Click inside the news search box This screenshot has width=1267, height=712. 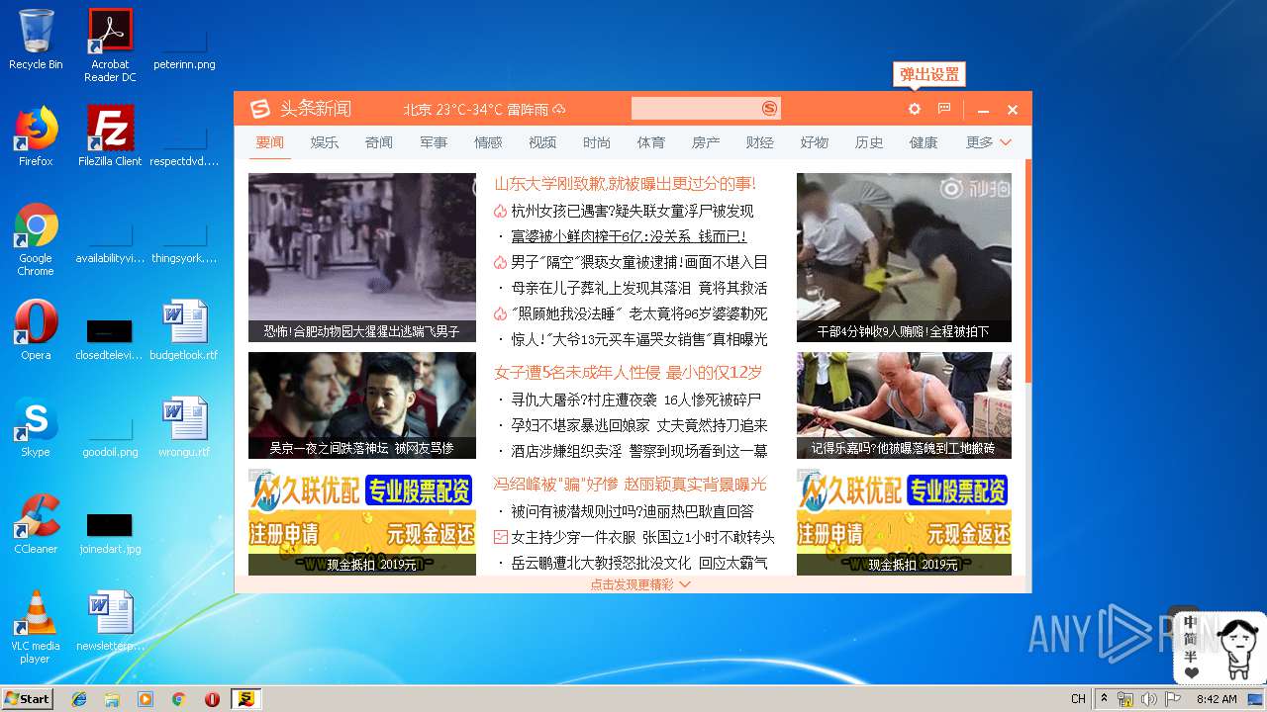tap(696, 109)
